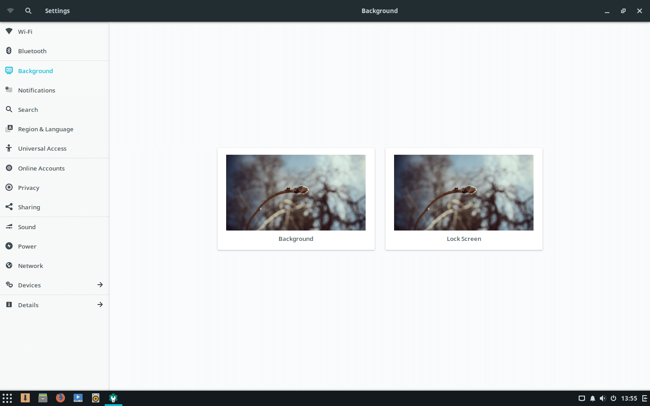Minimize the Settings window
This screenshot has width=650, height=406.
[x=607, y=11]
